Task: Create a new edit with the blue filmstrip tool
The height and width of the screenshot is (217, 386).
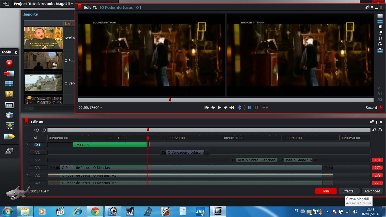Action: (x=9, y=84)
